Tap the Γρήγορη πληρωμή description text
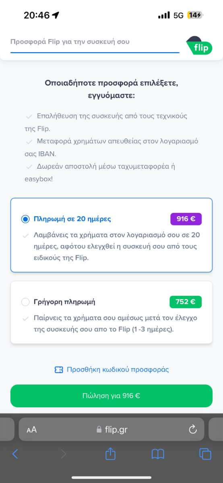The image size is (223, 483). pyautogui.click(x=116, y=323)
